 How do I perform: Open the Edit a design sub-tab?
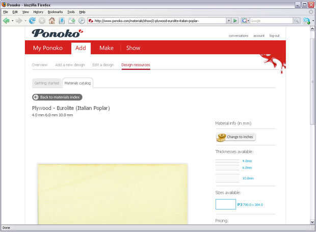(103, 65)
